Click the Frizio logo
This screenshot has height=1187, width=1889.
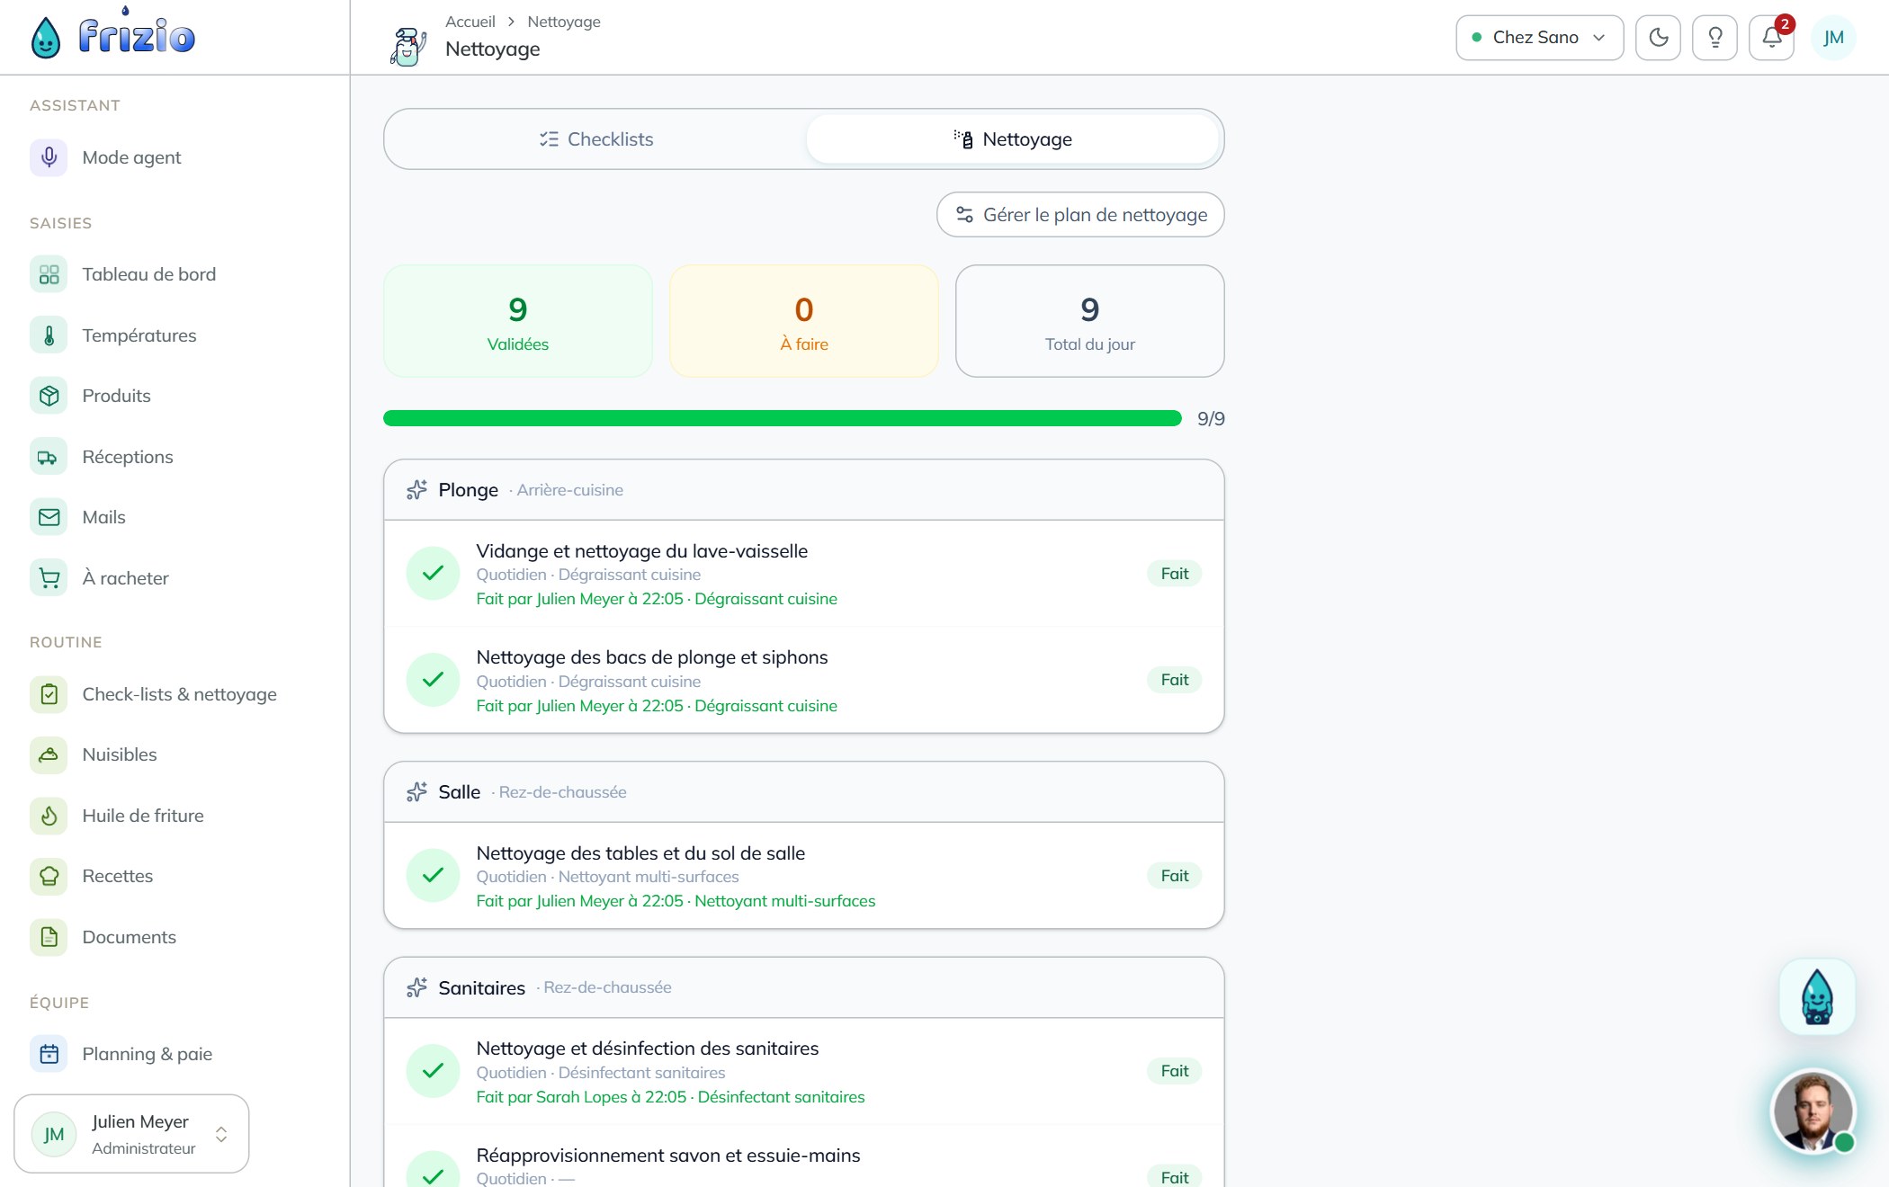112,36
